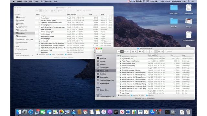
Task: Open Spotlight search in menu bar
Action: pyautogui.click(x=189, y=1)
